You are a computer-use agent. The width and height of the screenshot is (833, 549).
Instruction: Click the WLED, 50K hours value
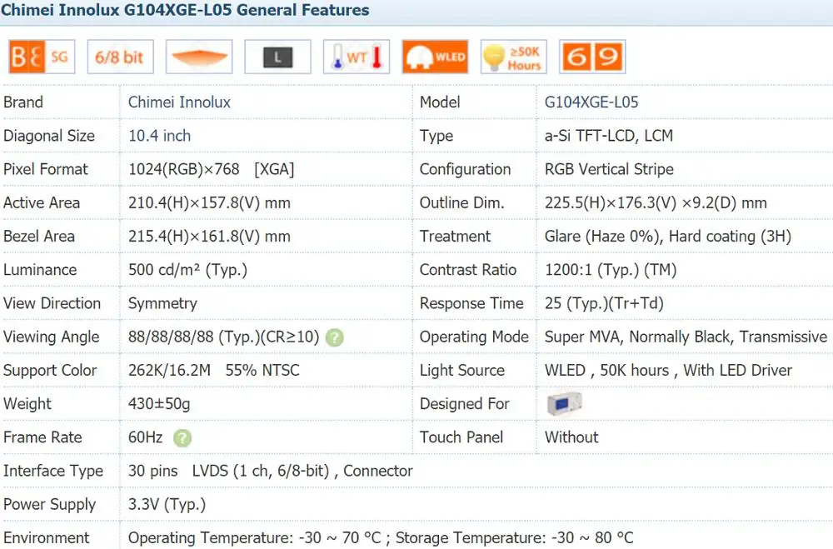point(668,370)
